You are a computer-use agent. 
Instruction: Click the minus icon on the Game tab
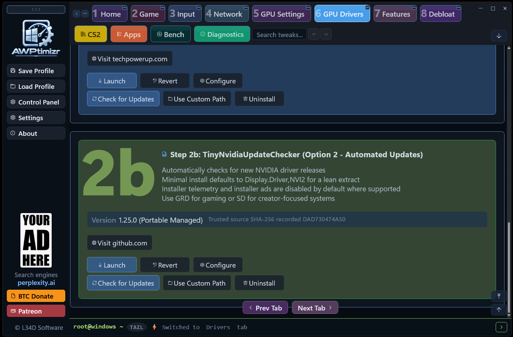(163, 7)
